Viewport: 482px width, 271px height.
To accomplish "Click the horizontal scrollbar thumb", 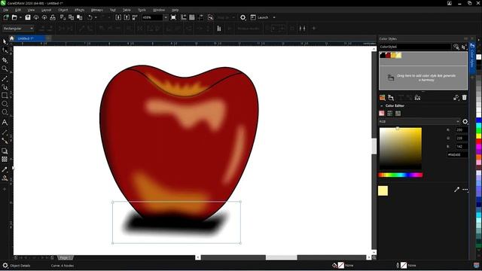I will pyautogui.click(x=281, y=257).
